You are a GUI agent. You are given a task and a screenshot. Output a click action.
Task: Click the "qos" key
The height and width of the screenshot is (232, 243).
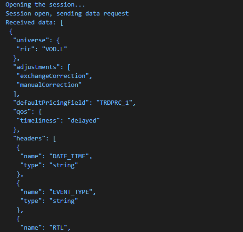22,112
